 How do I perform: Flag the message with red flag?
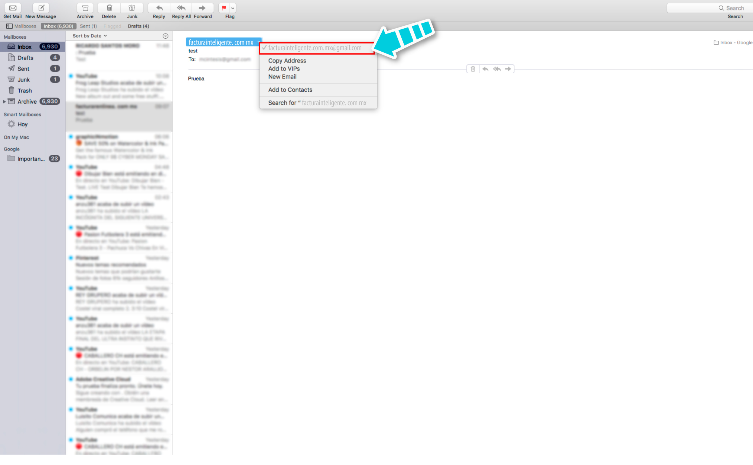[224, 8]
